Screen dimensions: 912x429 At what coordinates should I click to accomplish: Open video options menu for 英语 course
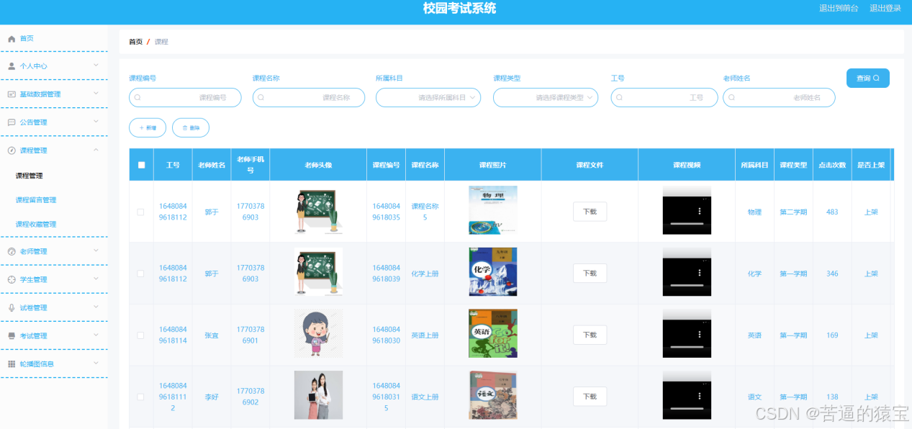tap(699, 335)
